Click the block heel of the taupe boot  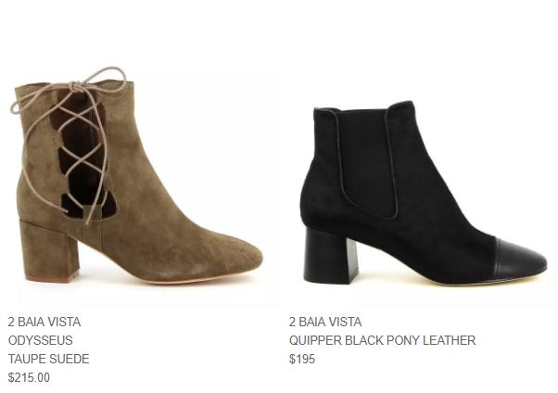(49, 251)
